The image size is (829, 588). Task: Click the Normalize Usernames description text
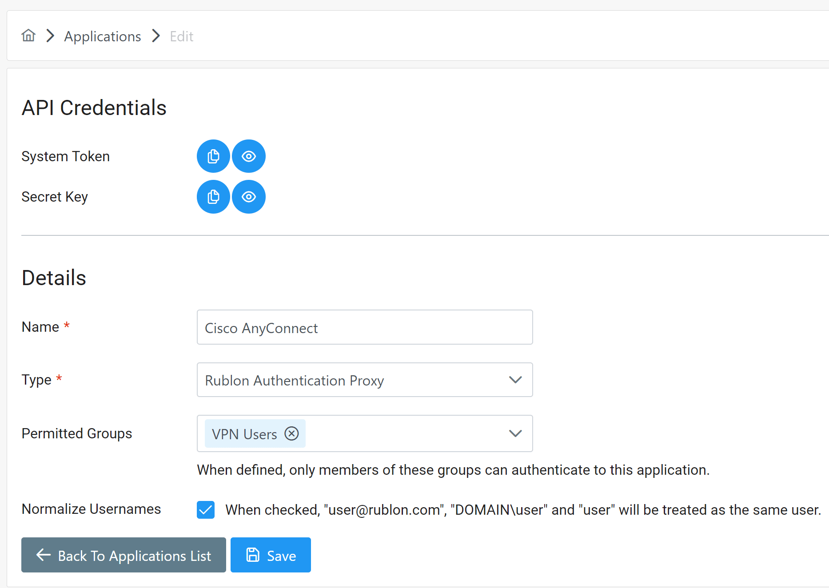(x=523, y=510)
